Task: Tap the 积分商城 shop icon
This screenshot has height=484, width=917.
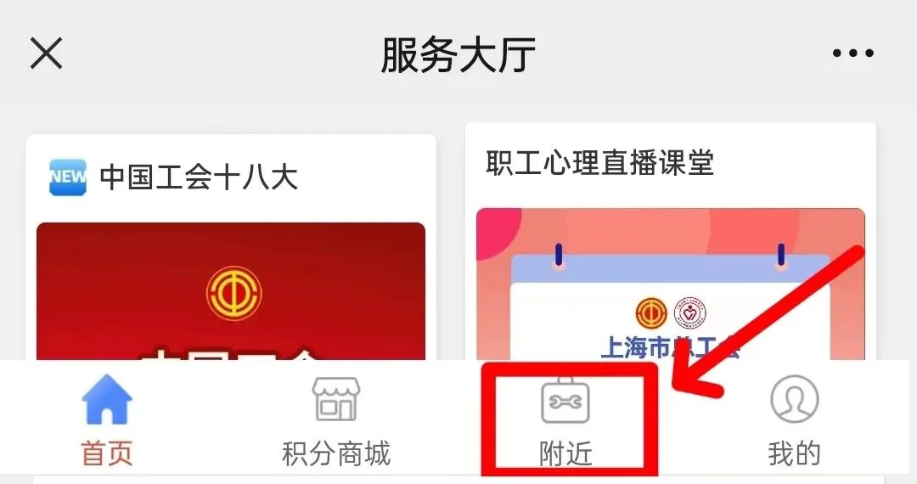Action: tap(336, 399)
